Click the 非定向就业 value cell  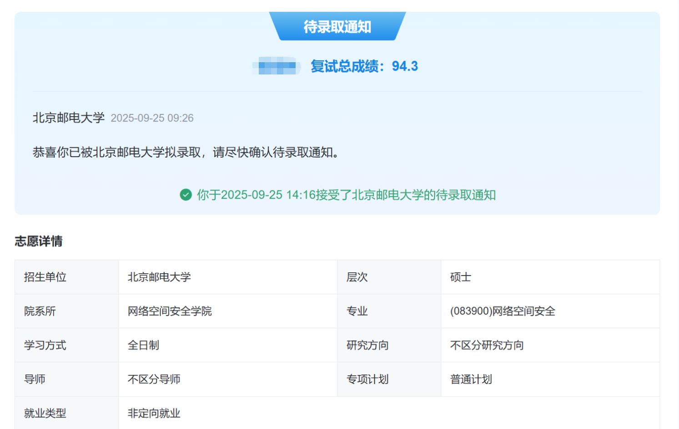pos(389,413)
